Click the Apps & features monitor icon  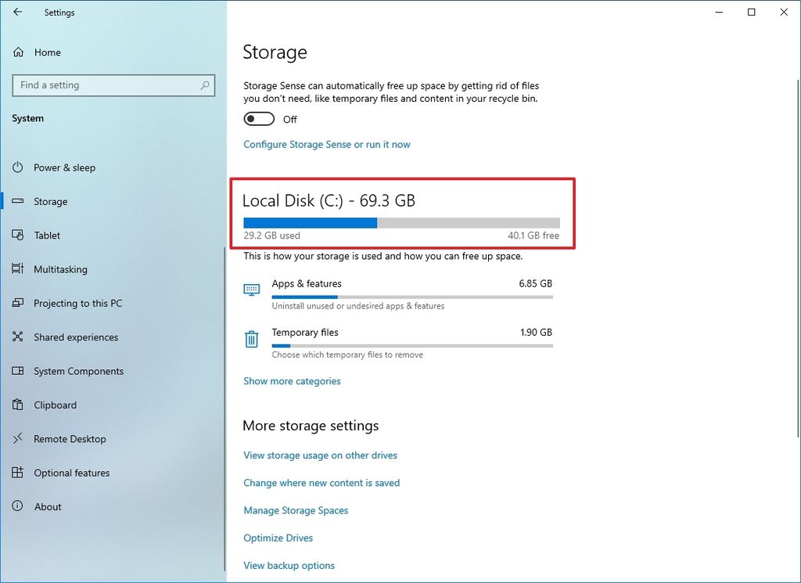click(x=251, y=289)
